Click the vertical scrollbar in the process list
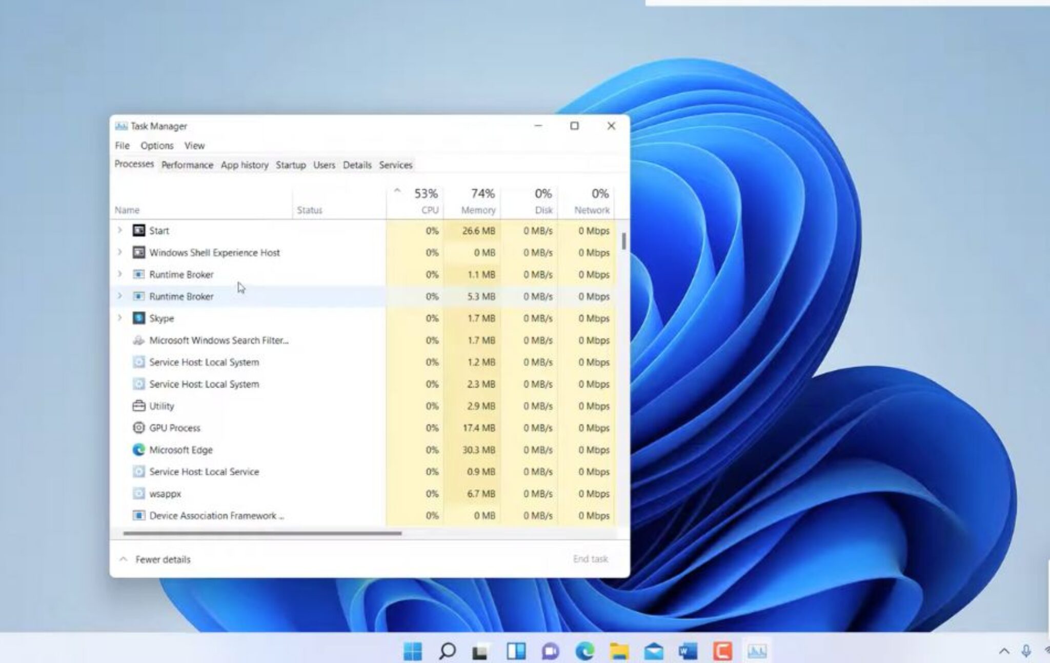This screenshot has width=1050, height=663. point(623,241)
